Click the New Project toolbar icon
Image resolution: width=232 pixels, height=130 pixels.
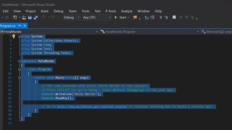pos(15,17)
